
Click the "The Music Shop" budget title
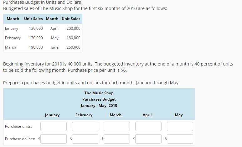(x=99, y=93)
